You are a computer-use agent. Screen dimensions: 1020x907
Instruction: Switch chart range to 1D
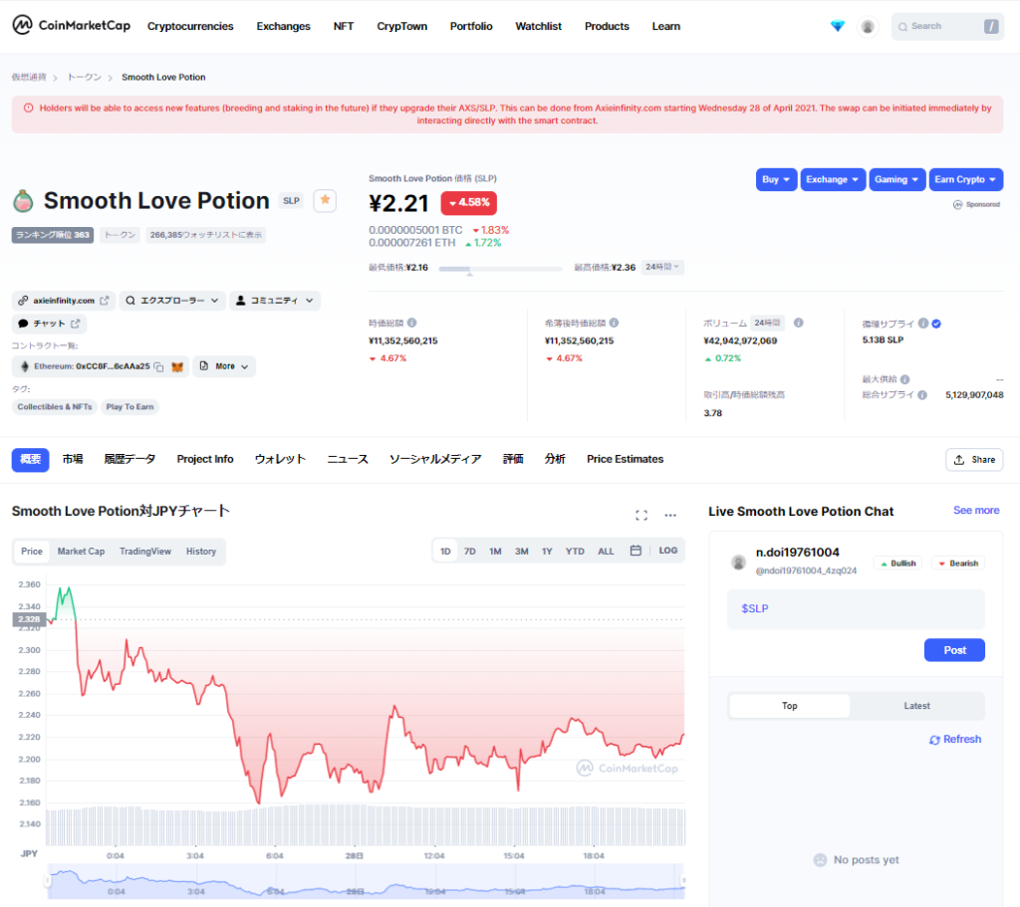coord(445,552)
